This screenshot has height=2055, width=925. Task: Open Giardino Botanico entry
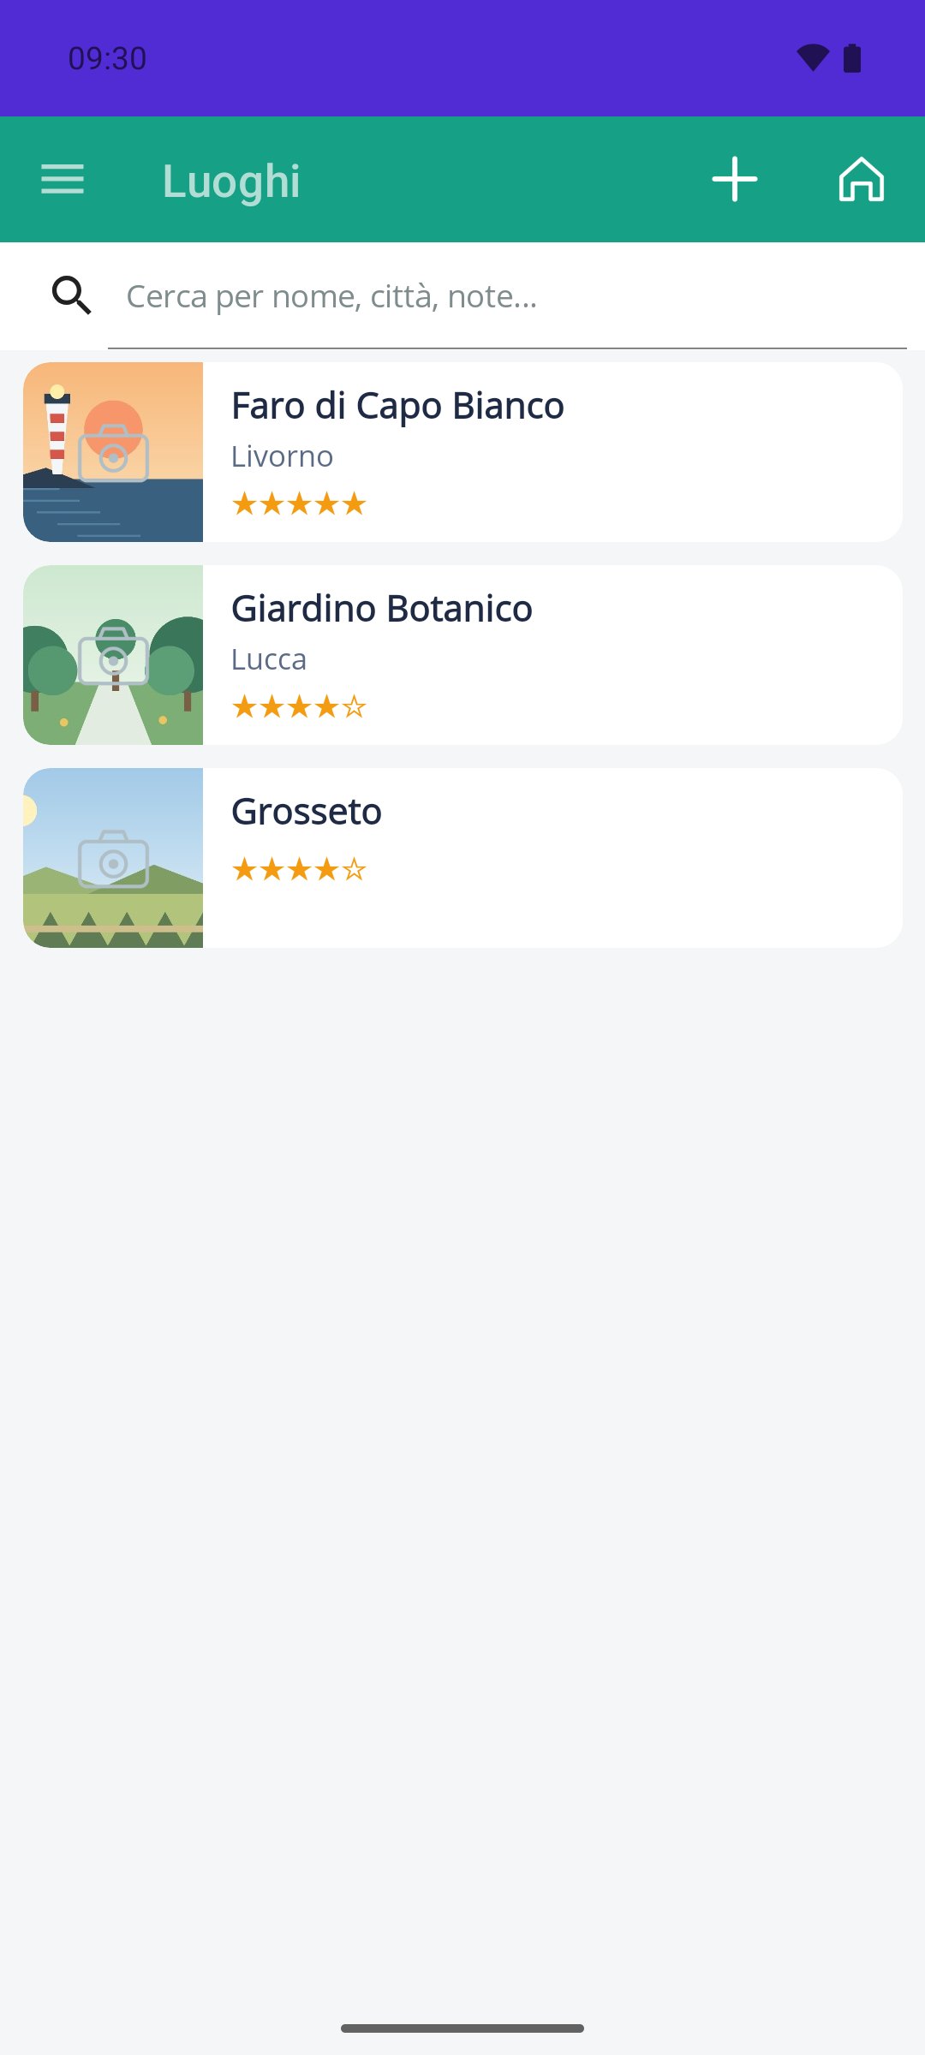(x=462, y=655)
